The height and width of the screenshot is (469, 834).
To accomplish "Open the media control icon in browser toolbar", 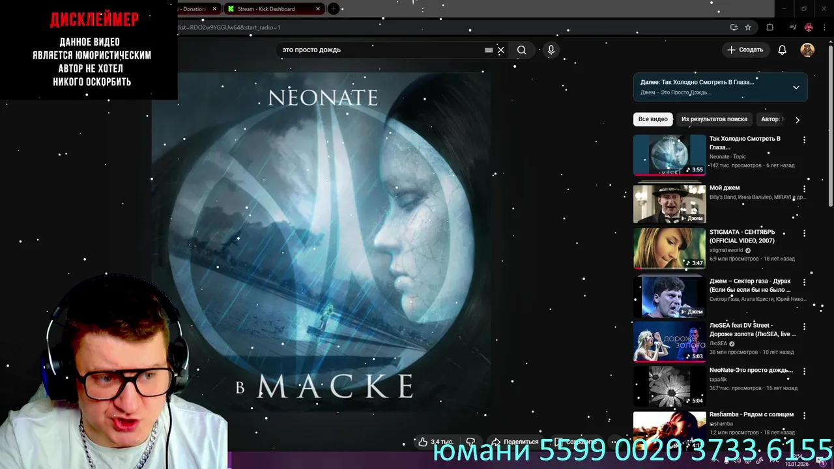I will (x=793, y=27).
